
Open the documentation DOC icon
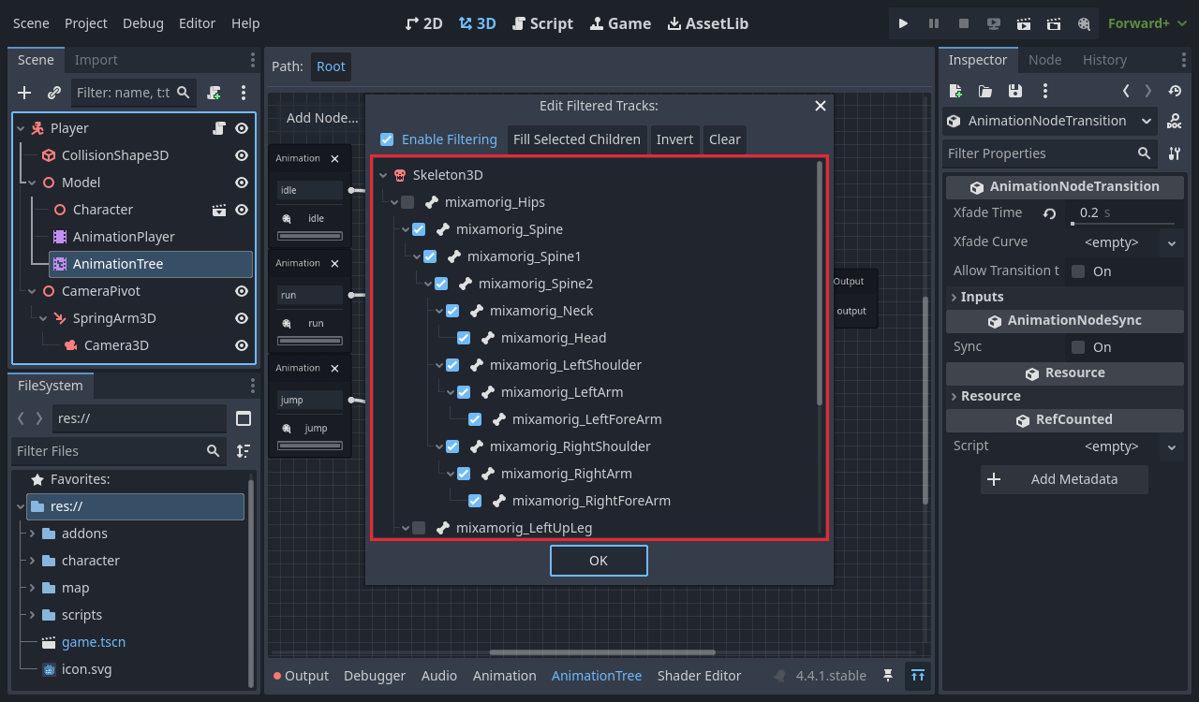point(1175,121)
